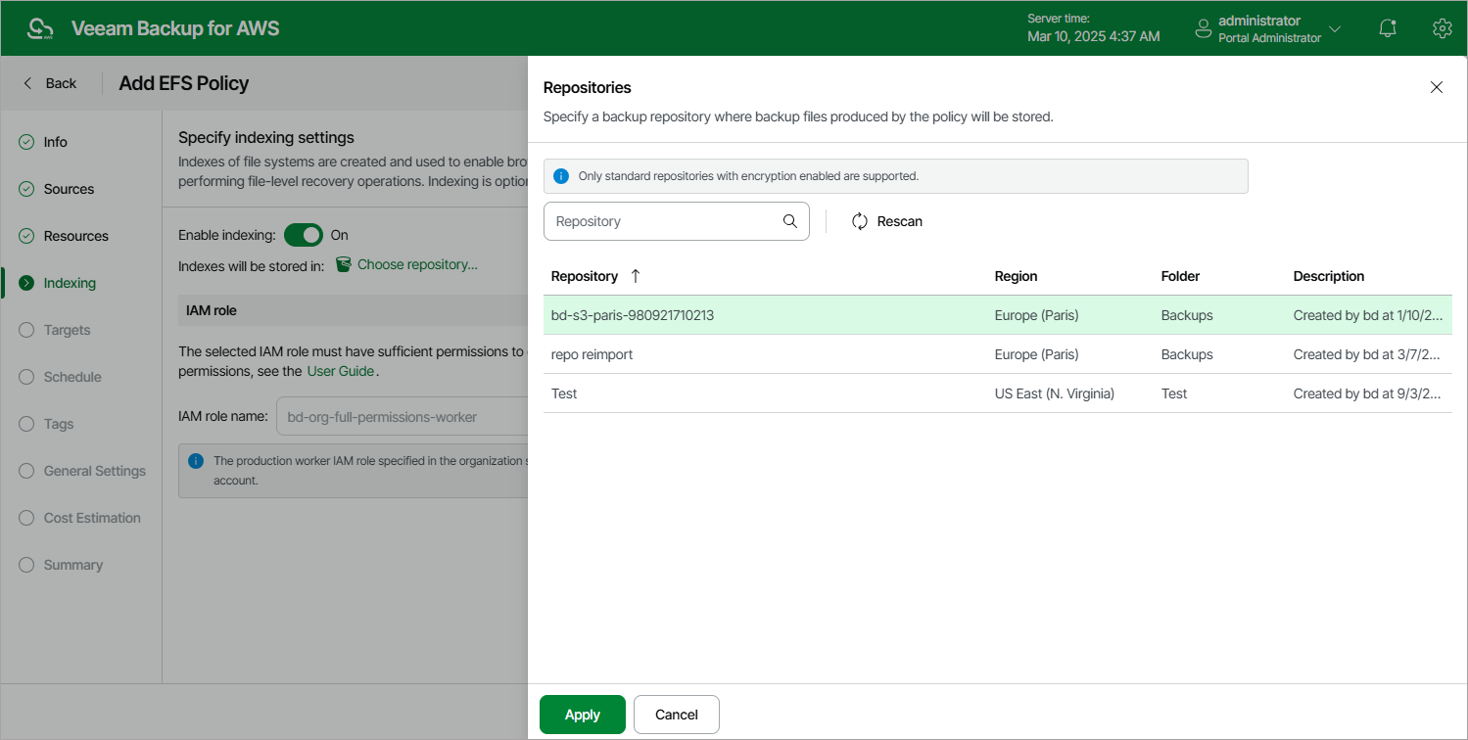Image resolution: width=1468 pixels, height=740 pixels.
Task: Click the Rescan repositories button
Action: 887,221
